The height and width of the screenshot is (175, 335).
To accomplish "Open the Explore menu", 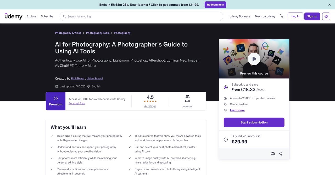I will tap(31, 16).
